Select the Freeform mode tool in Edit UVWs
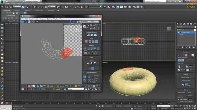 (x=32, y=22)
